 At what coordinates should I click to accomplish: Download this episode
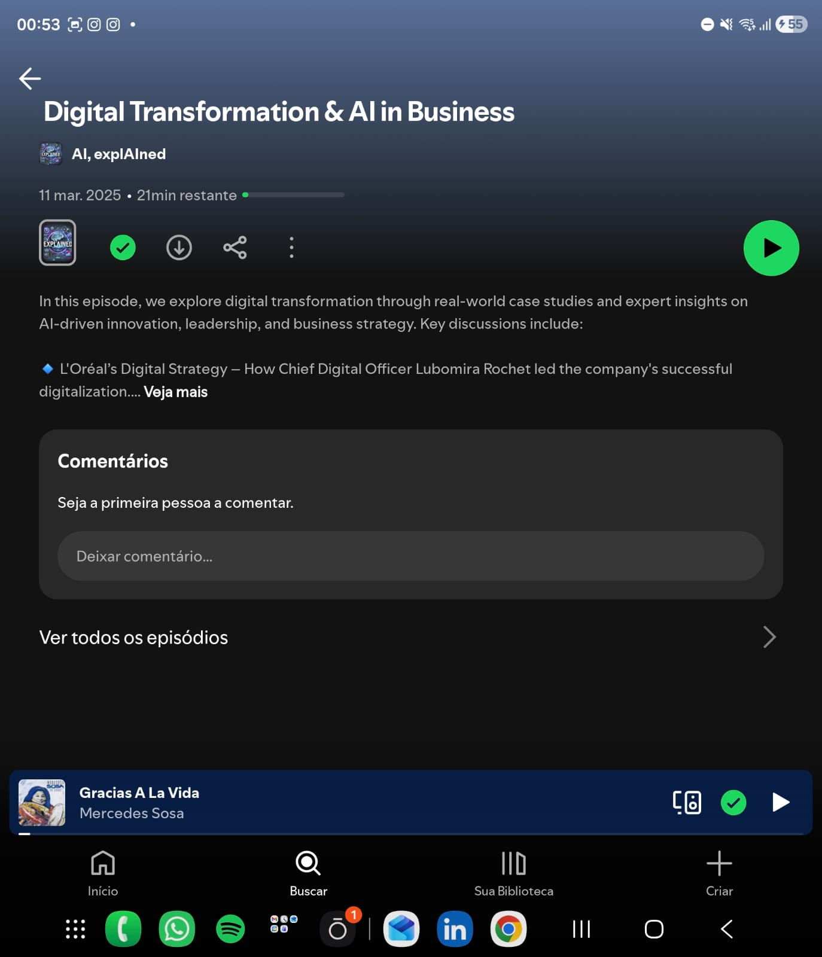pyautogui.click(x=179, y=248)
